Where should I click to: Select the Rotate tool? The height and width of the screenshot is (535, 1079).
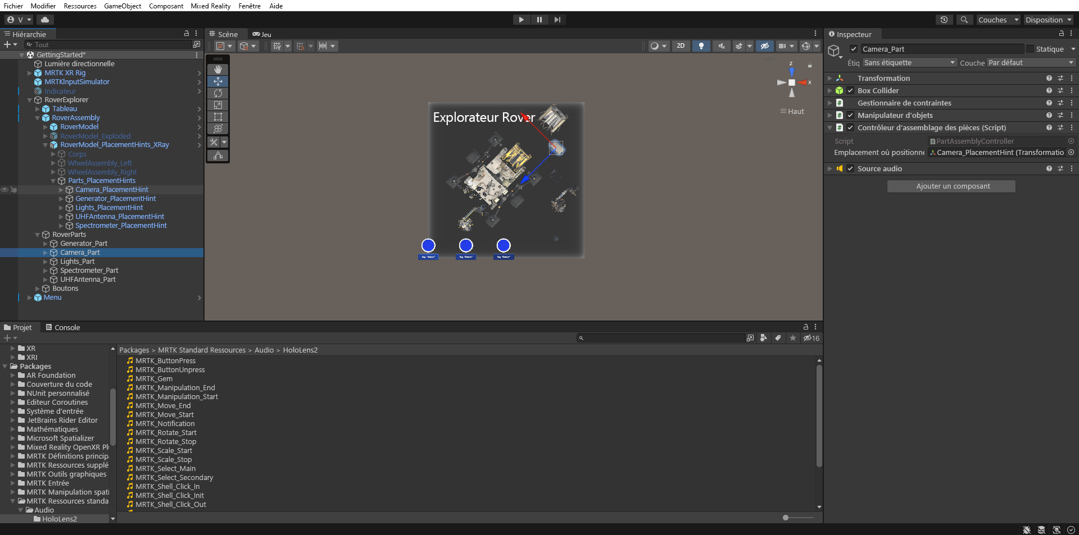pos(218,93)
